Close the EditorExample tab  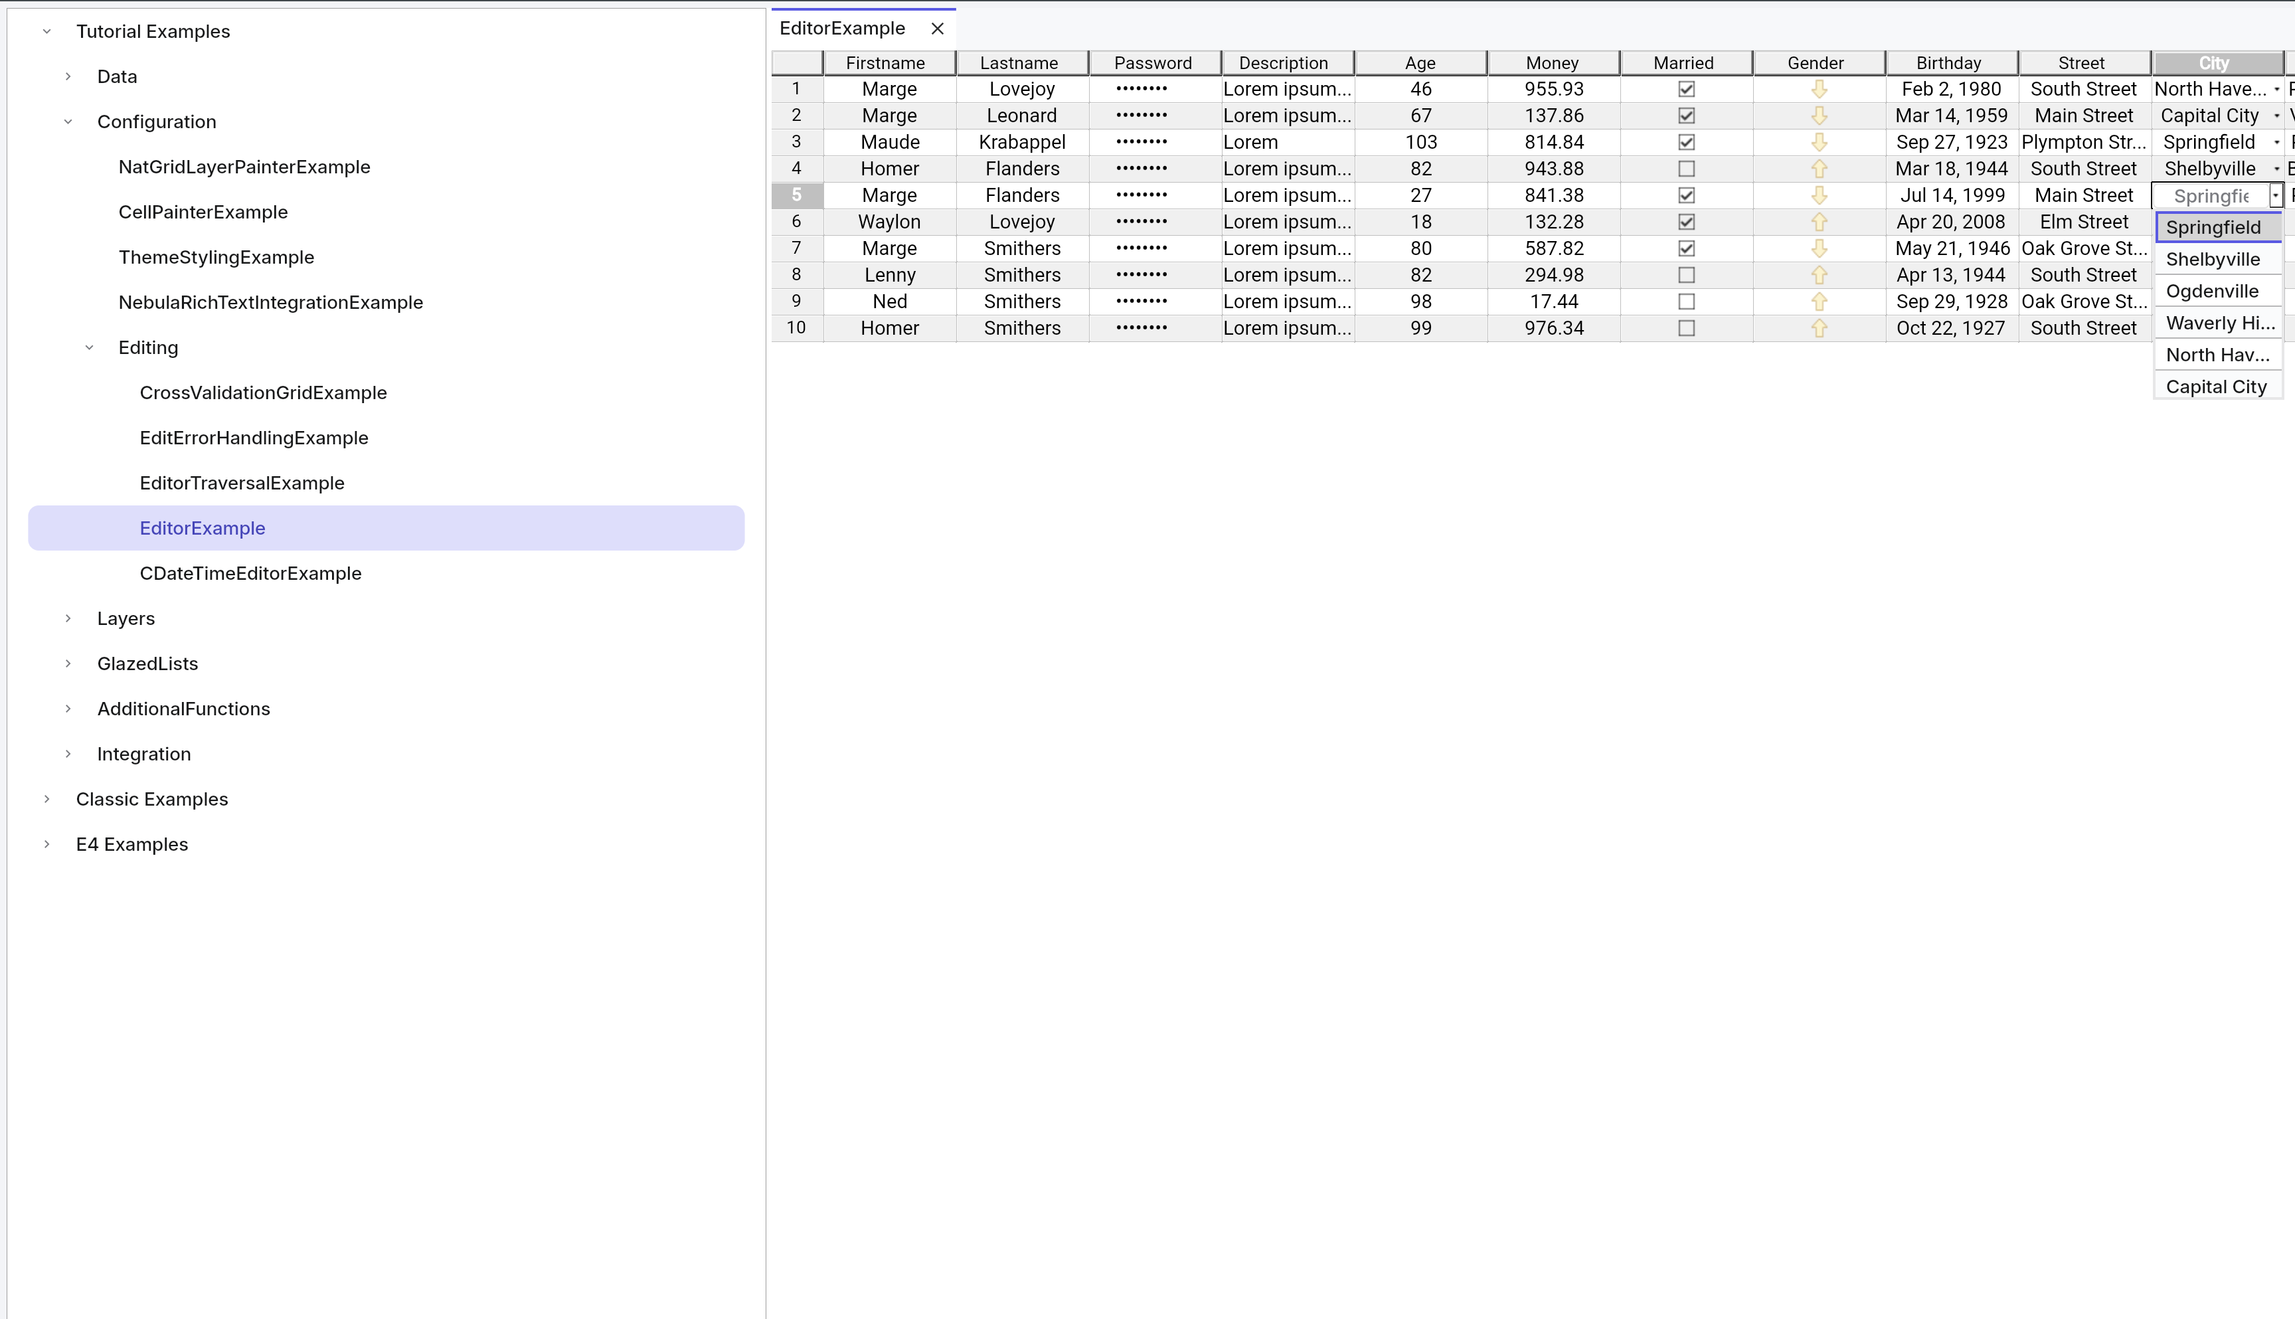tap(938, 28)
